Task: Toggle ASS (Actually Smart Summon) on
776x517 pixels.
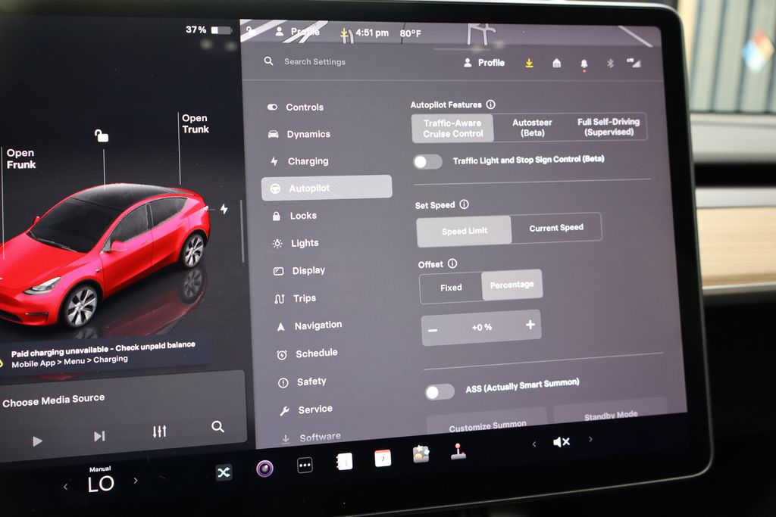Action: point(439,391)
